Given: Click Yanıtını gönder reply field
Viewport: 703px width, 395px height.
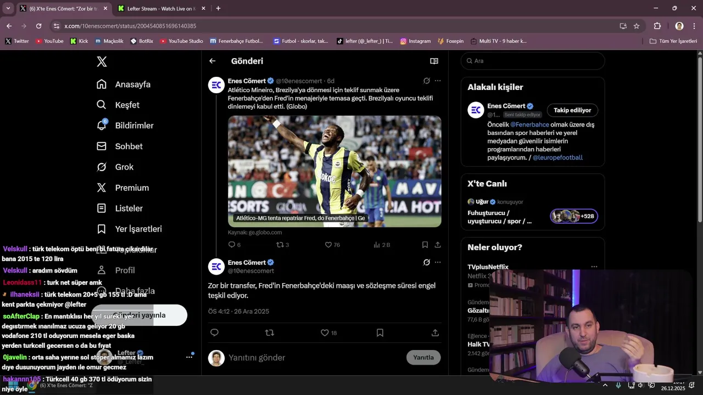Looking at the screenshot, I should click(313, 358).
